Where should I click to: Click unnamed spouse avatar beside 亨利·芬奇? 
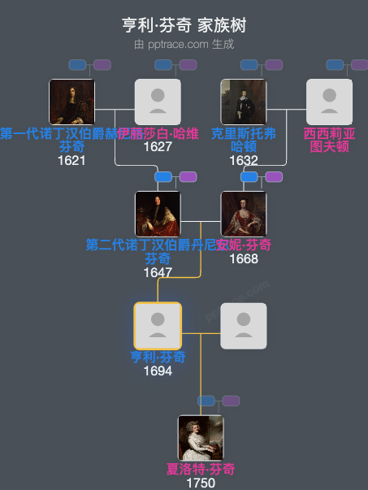tap(244, 326)
